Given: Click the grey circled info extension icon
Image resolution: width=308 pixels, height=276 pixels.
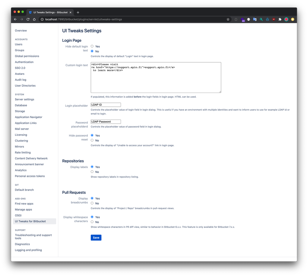Looking at the screenshot, I should point(236,19).
